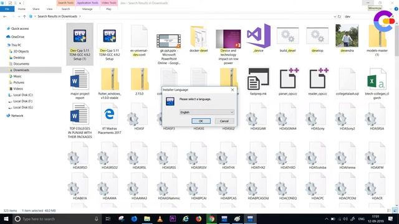Select the reader_ops.cc file
The width and height of the screenshot is (399, 224).
tap(317, 82)
